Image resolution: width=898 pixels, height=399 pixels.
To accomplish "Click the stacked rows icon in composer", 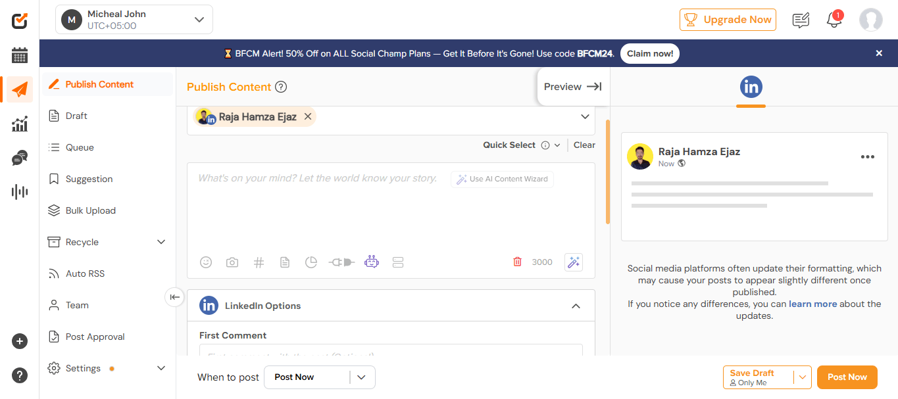I will coord(397,262).
